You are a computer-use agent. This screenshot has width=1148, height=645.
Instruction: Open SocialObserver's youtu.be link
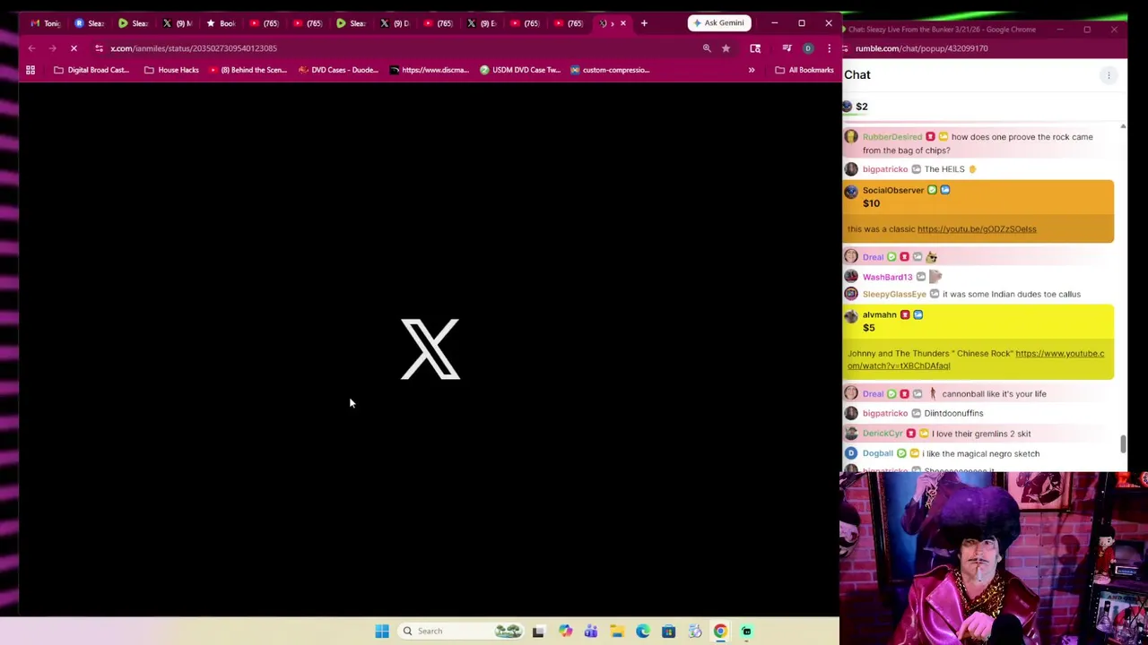click(977, 229)
